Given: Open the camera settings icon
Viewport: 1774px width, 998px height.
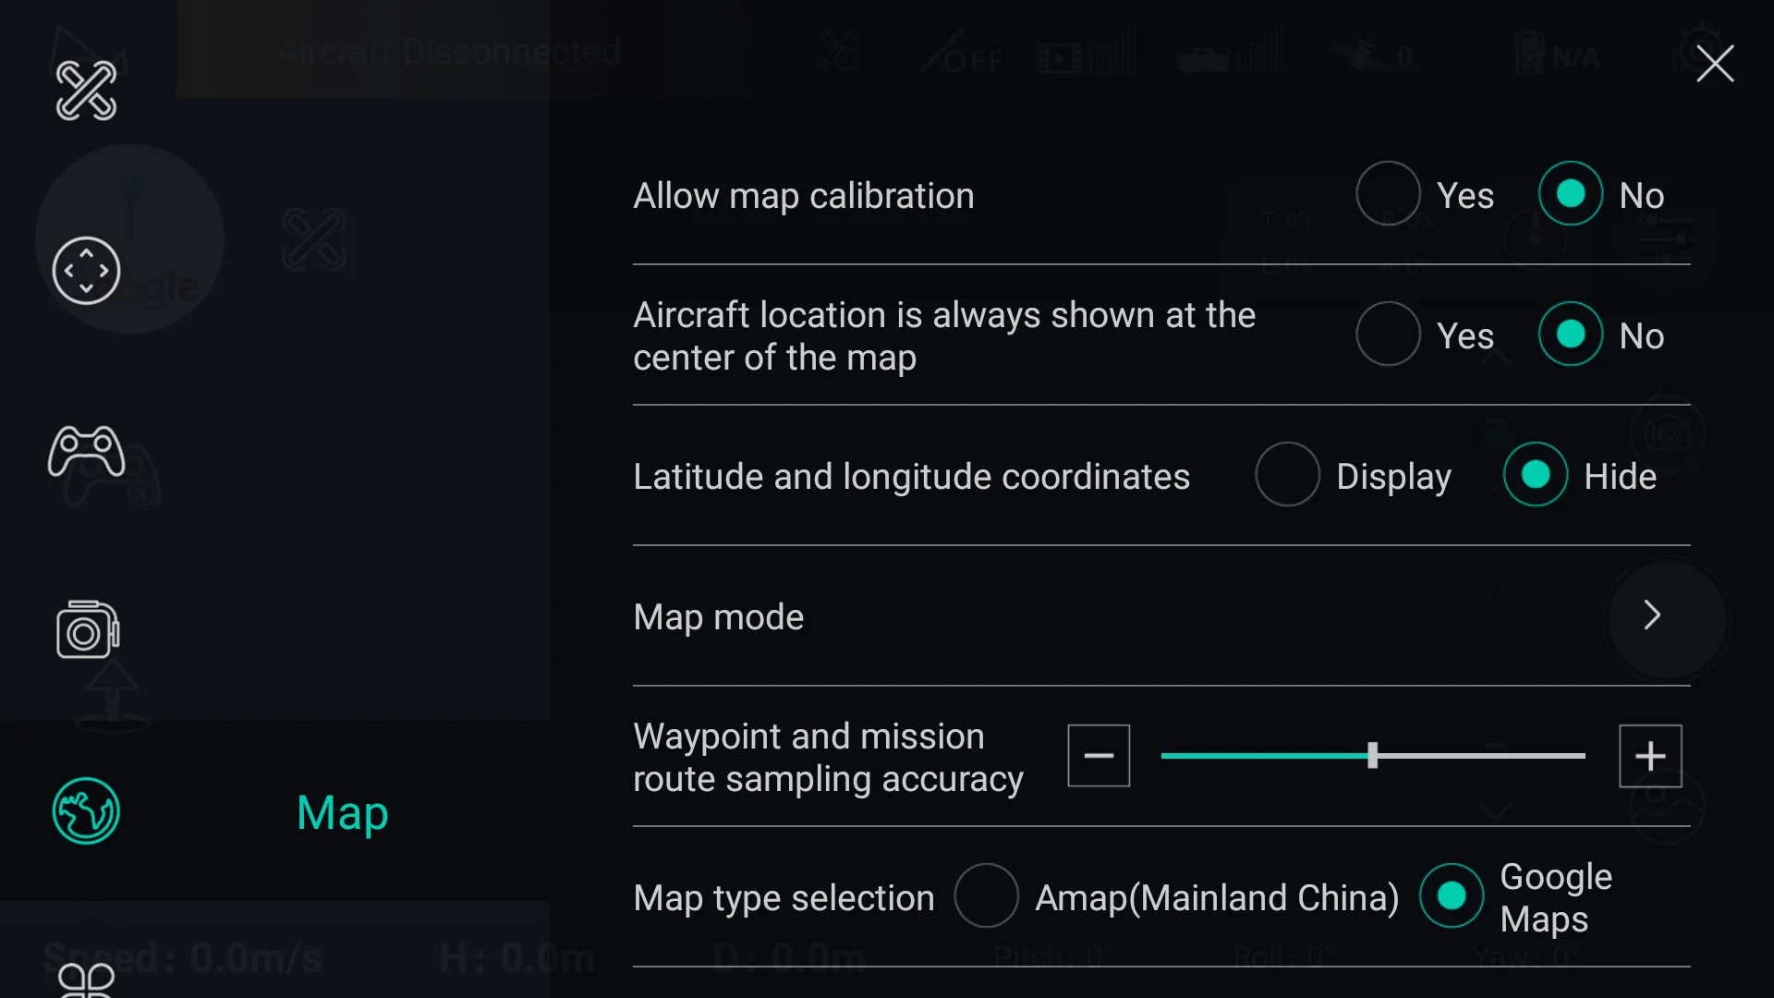Looking at the screenshot, I should pyautogui.click(x=86, y=631).
